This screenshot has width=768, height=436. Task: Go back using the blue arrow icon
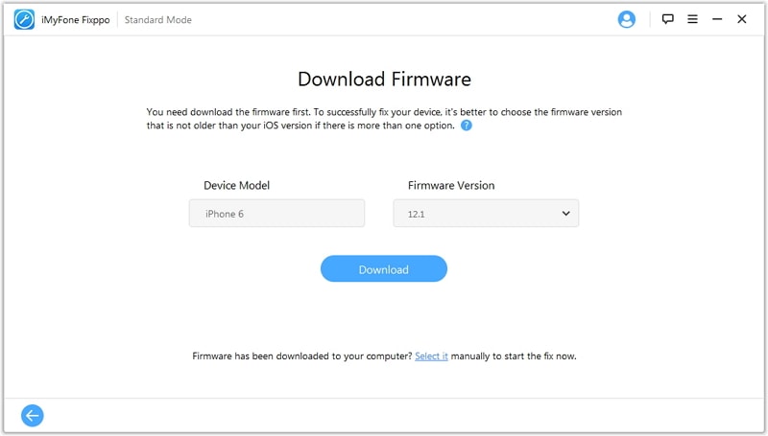(x=33, y=415)
